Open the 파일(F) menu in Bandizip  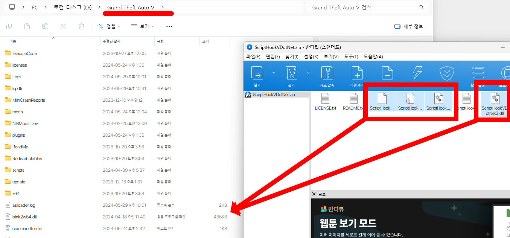pos(253,57)
